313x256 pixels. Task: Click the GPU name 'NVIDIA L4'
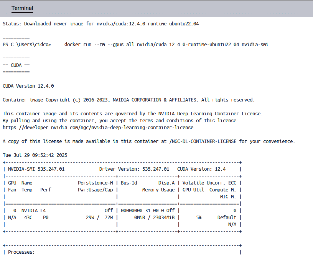33,210
